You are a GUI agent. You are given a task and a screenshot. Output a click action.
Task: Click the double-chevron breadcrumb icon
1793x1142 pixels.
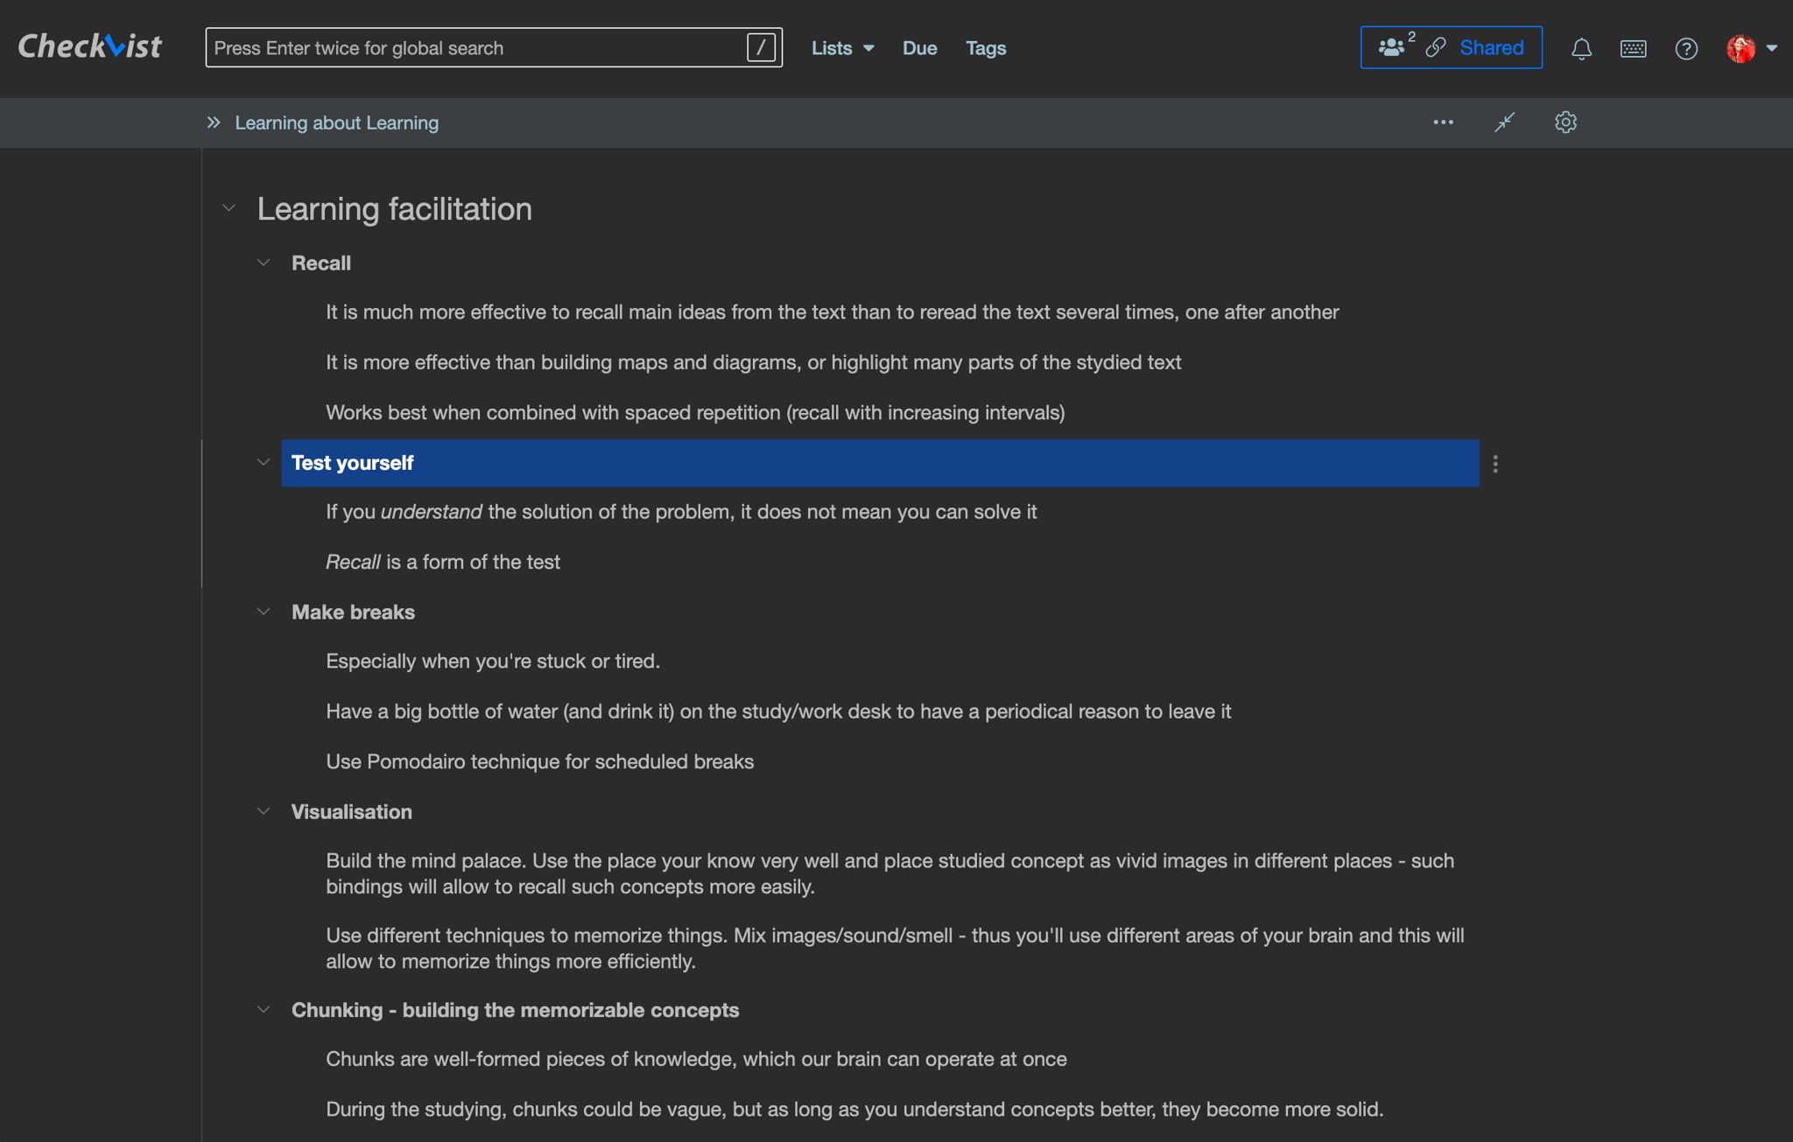pyautogui.click(x=213, y=123)
